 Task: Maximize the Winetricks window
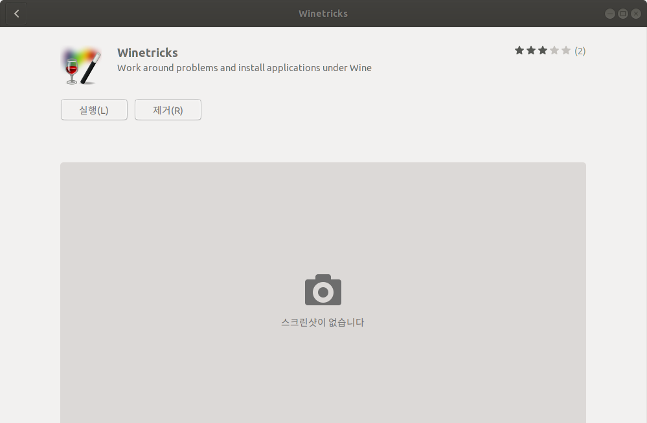[623, 14]
